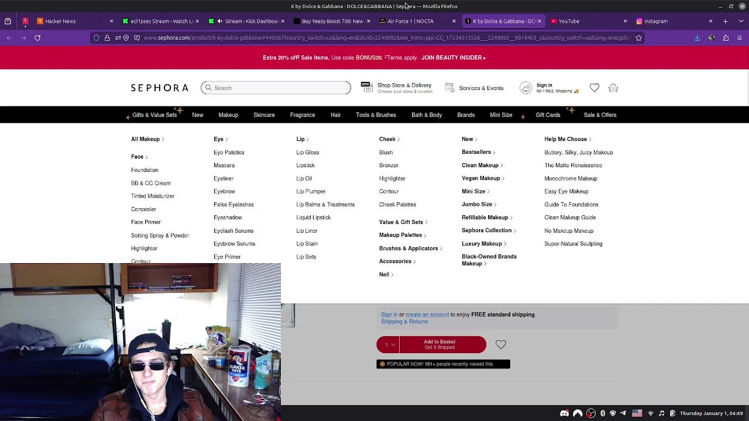
Task: Expand the Help Me Choose section
Action: 568,139
